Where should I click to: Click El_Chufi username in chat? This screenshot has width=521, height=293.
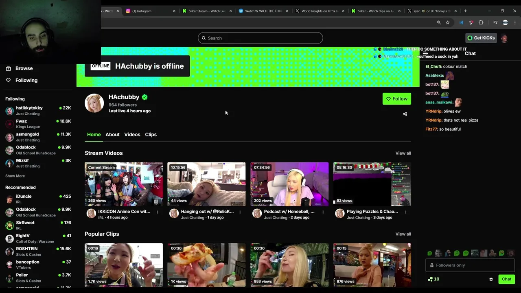[433, 66]
